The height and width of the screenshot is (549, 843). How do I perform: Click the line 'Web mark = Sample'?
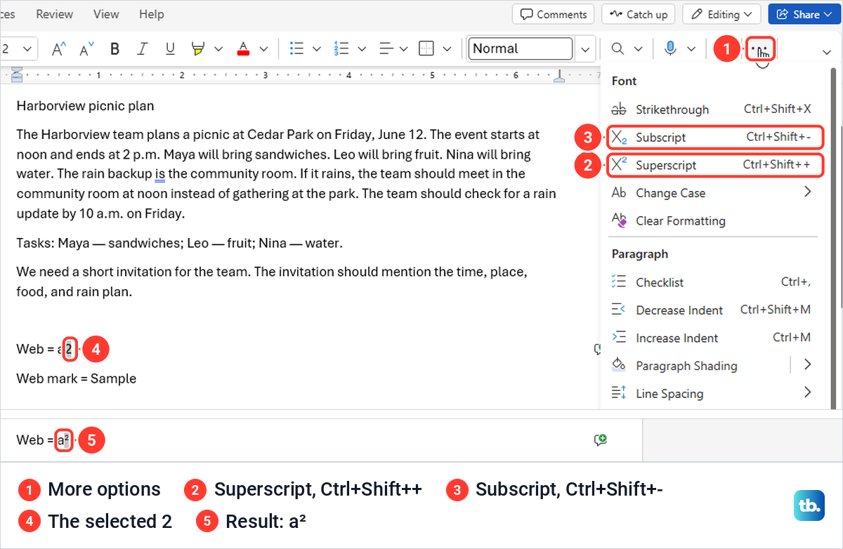point(77,378)
